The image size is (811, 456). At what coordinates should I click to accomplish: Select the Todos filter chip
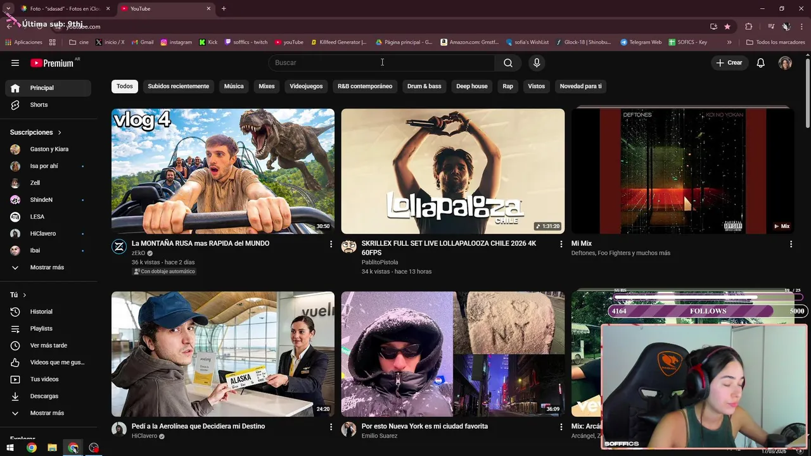point(125,86)
